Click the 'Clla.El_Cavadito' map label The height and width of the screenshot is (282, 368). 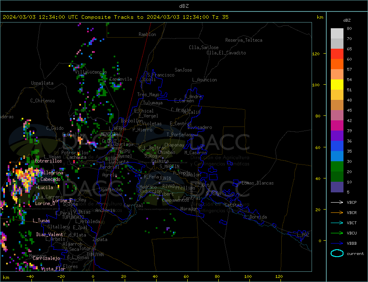pyautogui.click(x=226, y=53)
